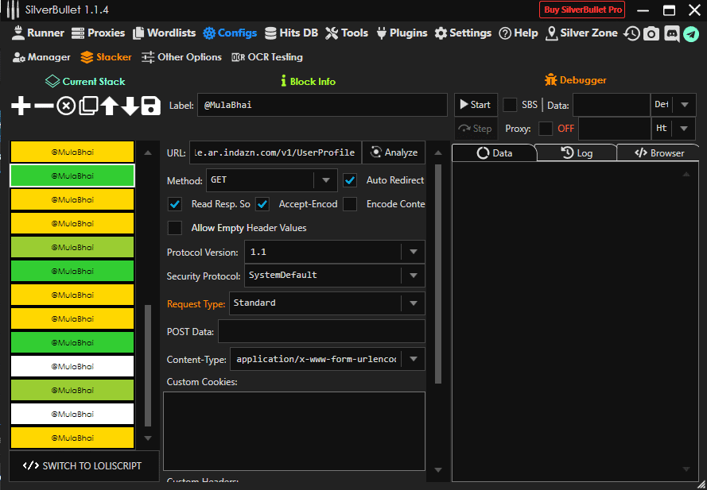Select the topmost yellow block in stack
Viewport: 707px width, 490px height.
72,152
